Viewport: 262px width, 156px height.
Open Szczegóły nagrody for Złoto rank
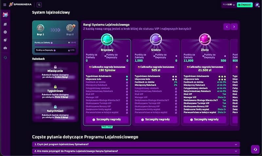(x=205, y=119)
